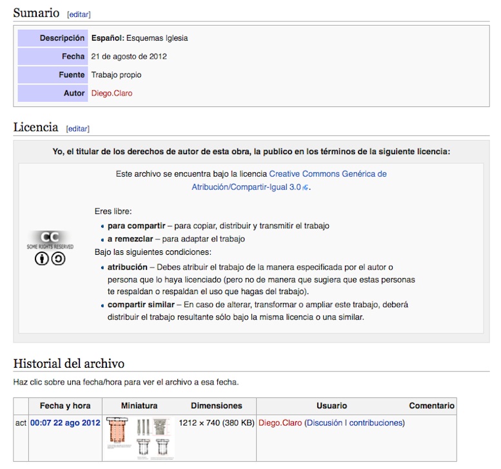501x469 pixels.
Task: Click "editar" link beside Sumario heading
Action: click(x=79, y=14)
